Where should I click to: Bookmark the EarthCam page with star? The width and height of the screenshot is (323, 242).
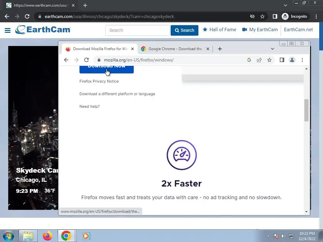[x=262, y=16]
